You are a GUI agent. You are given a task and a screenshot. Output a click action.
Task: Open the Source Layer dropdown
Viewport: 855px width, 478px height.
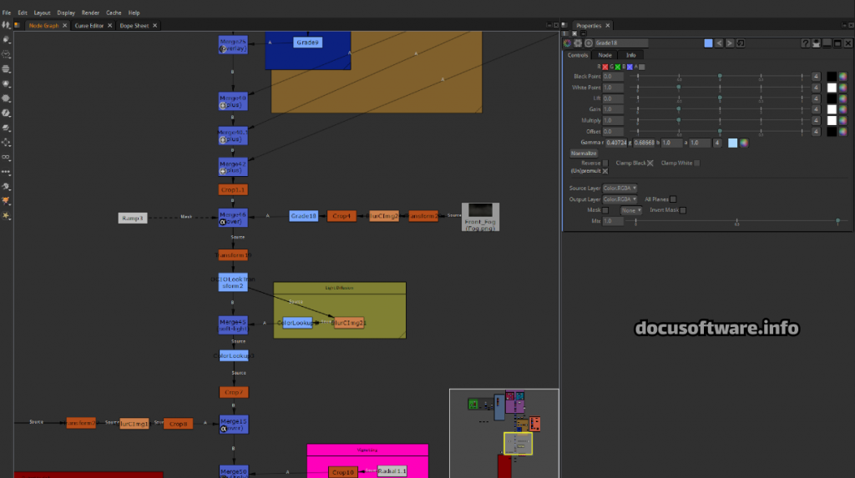620,188
